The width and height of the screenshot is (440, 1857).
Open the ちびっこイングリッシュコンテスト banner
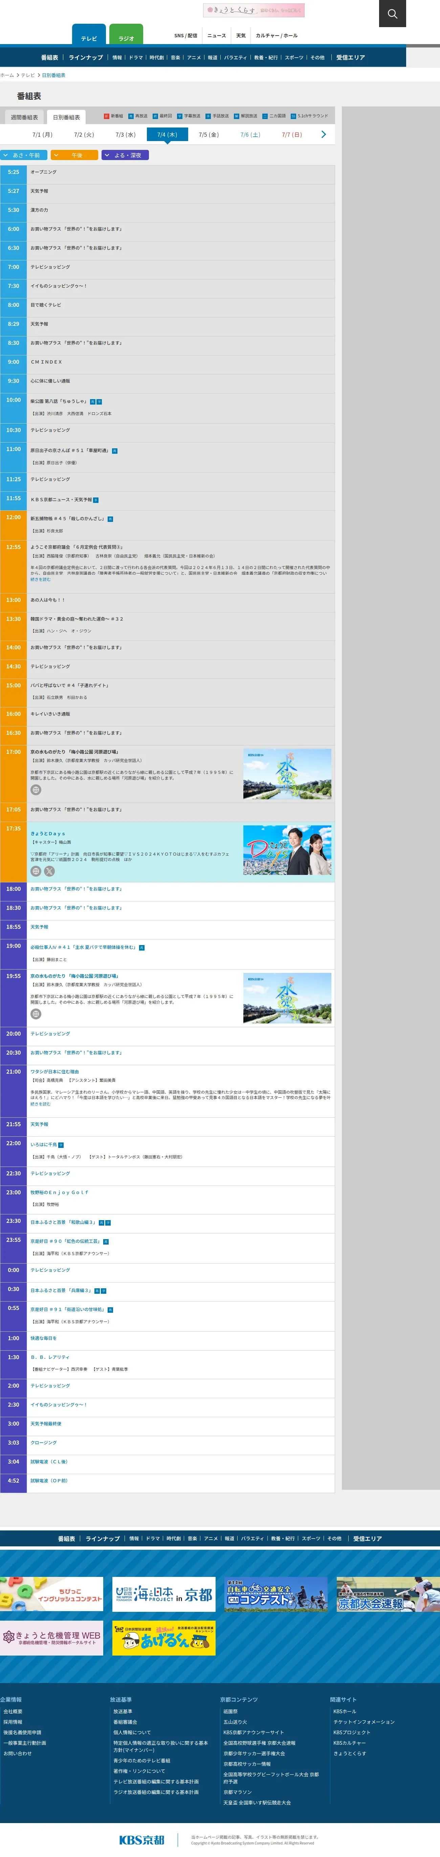[x=52, y=1595]
